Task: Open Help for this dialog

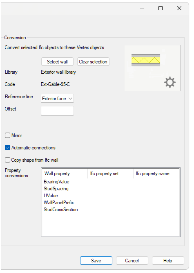Action: [x=168, y=260]
